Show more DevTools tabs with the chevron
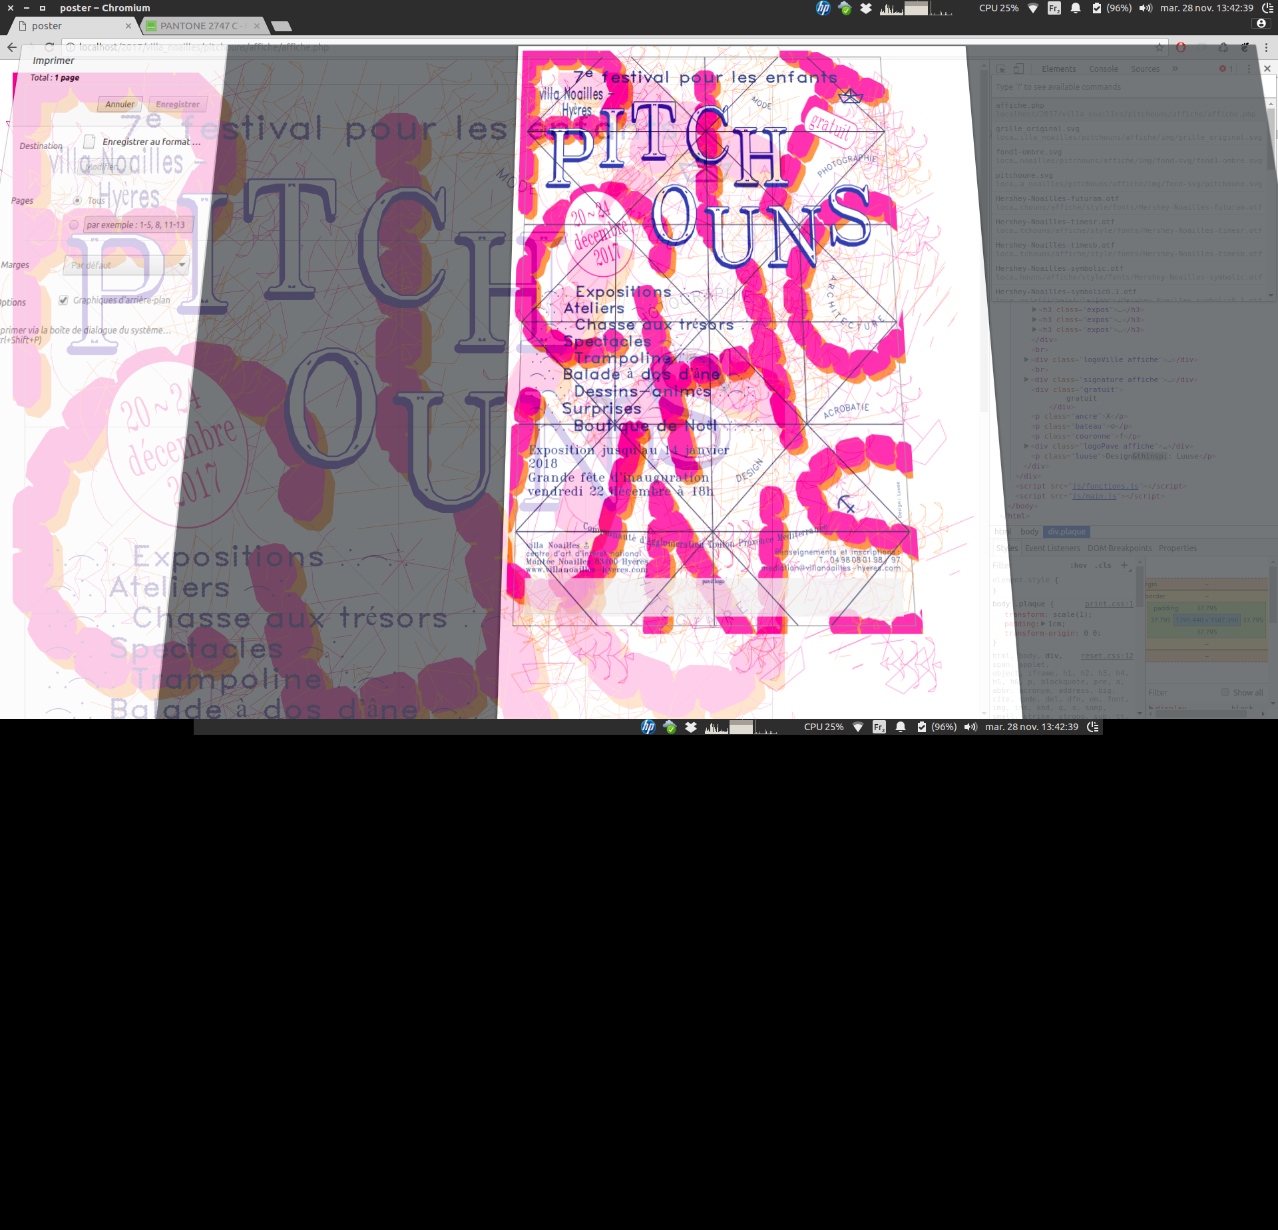1278x1230 pixels. pyautogui.click(x=1175, y=69)
